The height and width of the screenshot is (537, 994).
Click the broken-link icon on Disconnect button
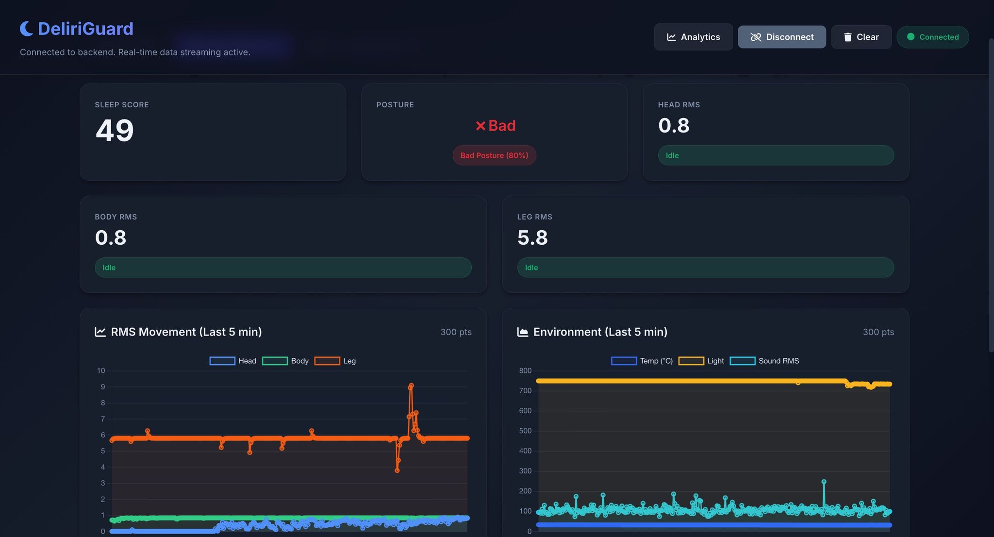756,37
